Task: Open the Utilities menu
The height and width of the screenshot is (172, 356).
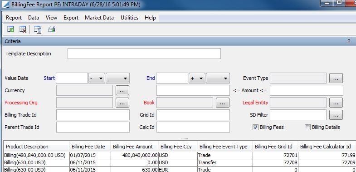Action: [129, 18]
